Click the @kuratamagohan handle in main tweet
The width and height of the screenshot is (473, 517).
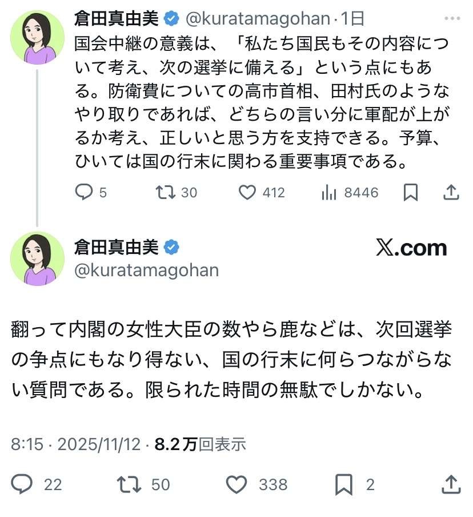(146, 269)
